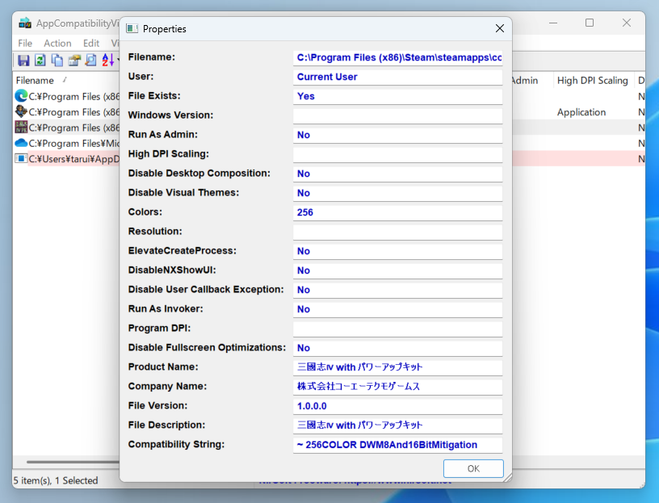Click the Run As Invoker value field

click(397, 309)
